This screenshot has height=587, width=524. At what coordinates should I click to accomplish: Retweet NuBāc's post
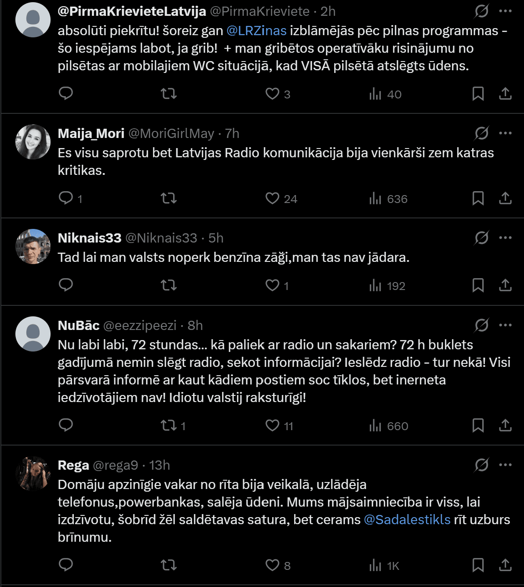pyautogui.click(x=169, y=425)
